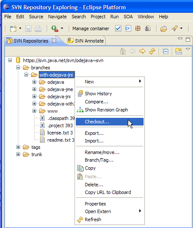The height and width of the screenshot is (228, 193).
Task: Choose Delete... from context menu
Action: click(x=109, y=185)
